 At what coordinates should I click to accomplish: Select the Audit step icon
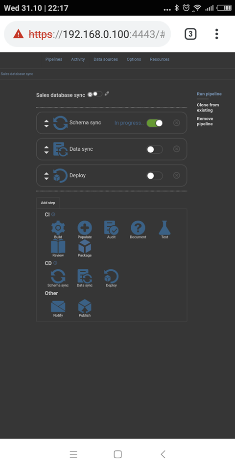[111, 228]
